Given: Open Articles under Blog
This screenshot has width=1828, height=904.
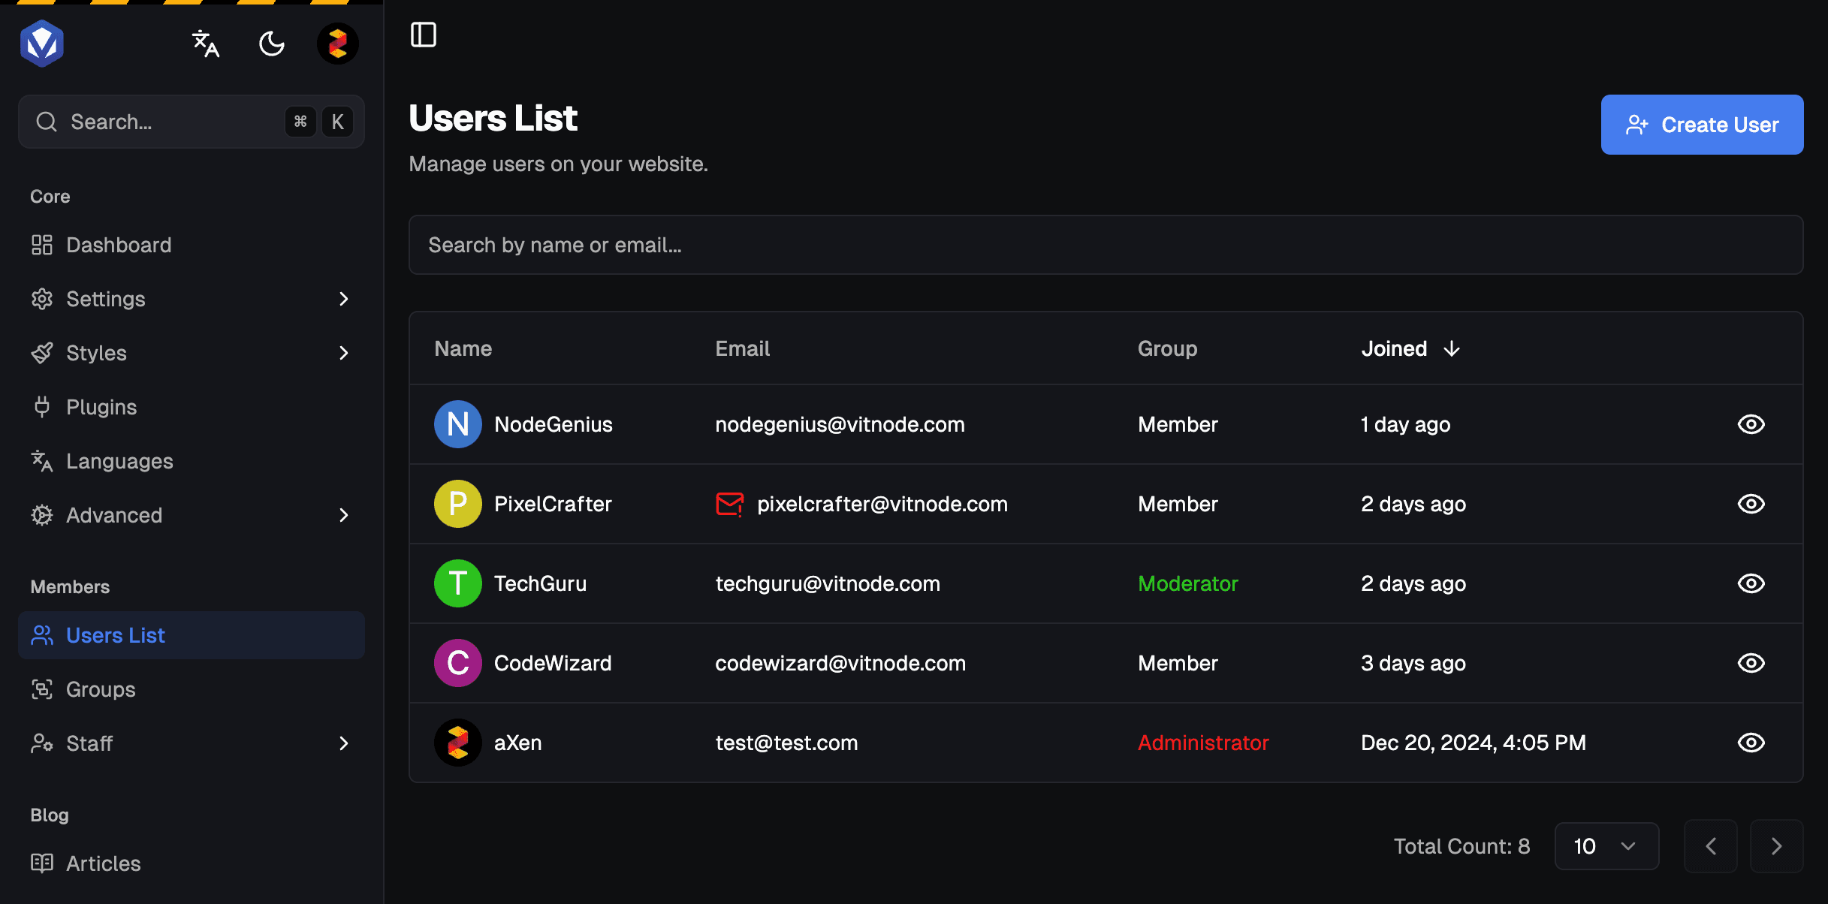Looking at the screenshot, I should [192, 863].
